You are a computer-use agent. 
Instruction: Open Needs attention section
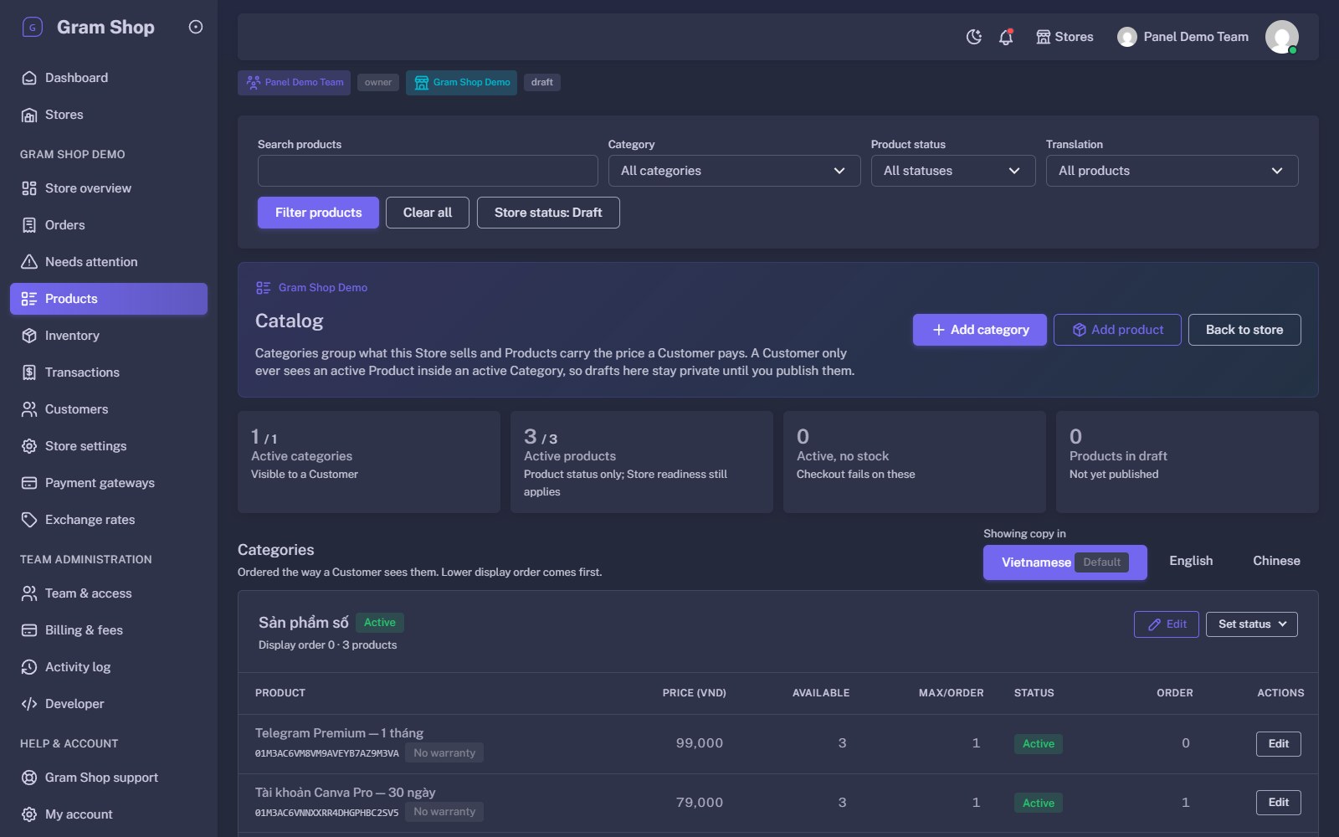click(x=109, y=262)
